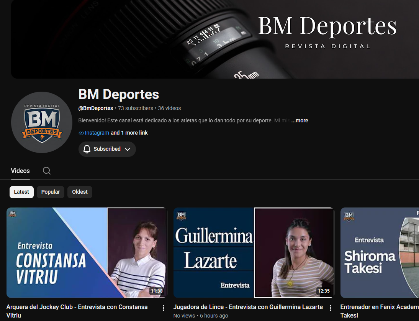Screen dimensions: 419x321
Task: Select the Videos tab
Action: (20, 171)
